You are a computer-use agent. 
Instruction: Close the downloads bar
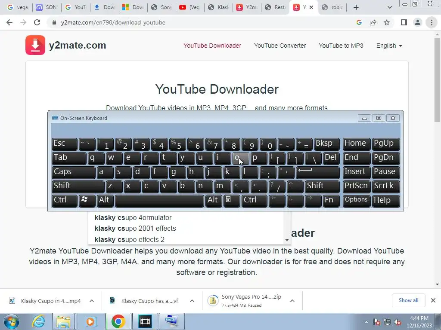[x=433, y=300]
